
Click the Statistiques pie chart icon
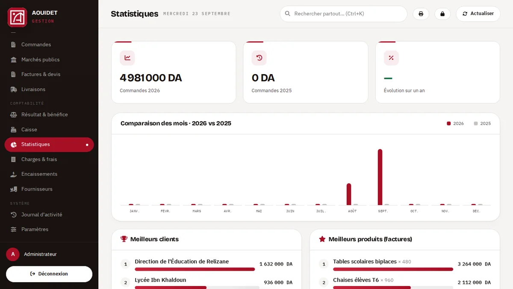tap(14, 145)
